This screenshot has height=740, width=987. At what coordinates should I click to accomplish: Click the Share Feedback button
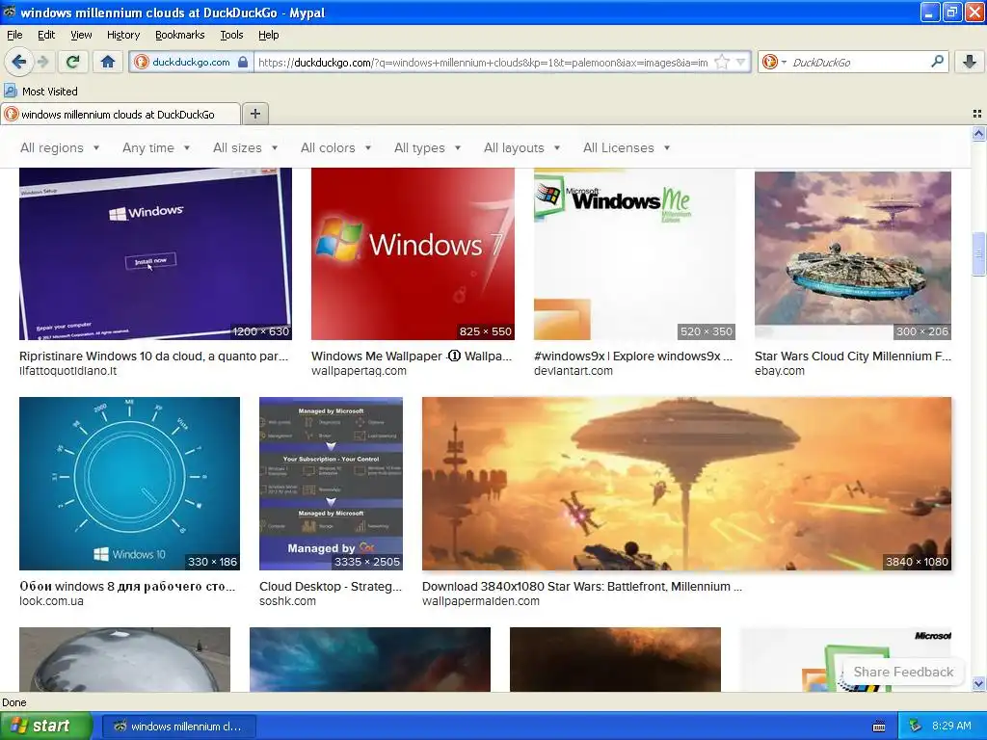(x=903, y=672)
